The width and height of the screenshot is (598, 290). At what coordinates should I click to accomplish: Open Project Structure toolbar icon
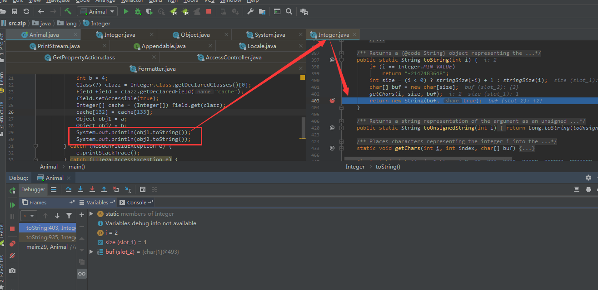[x=262, y=11]
